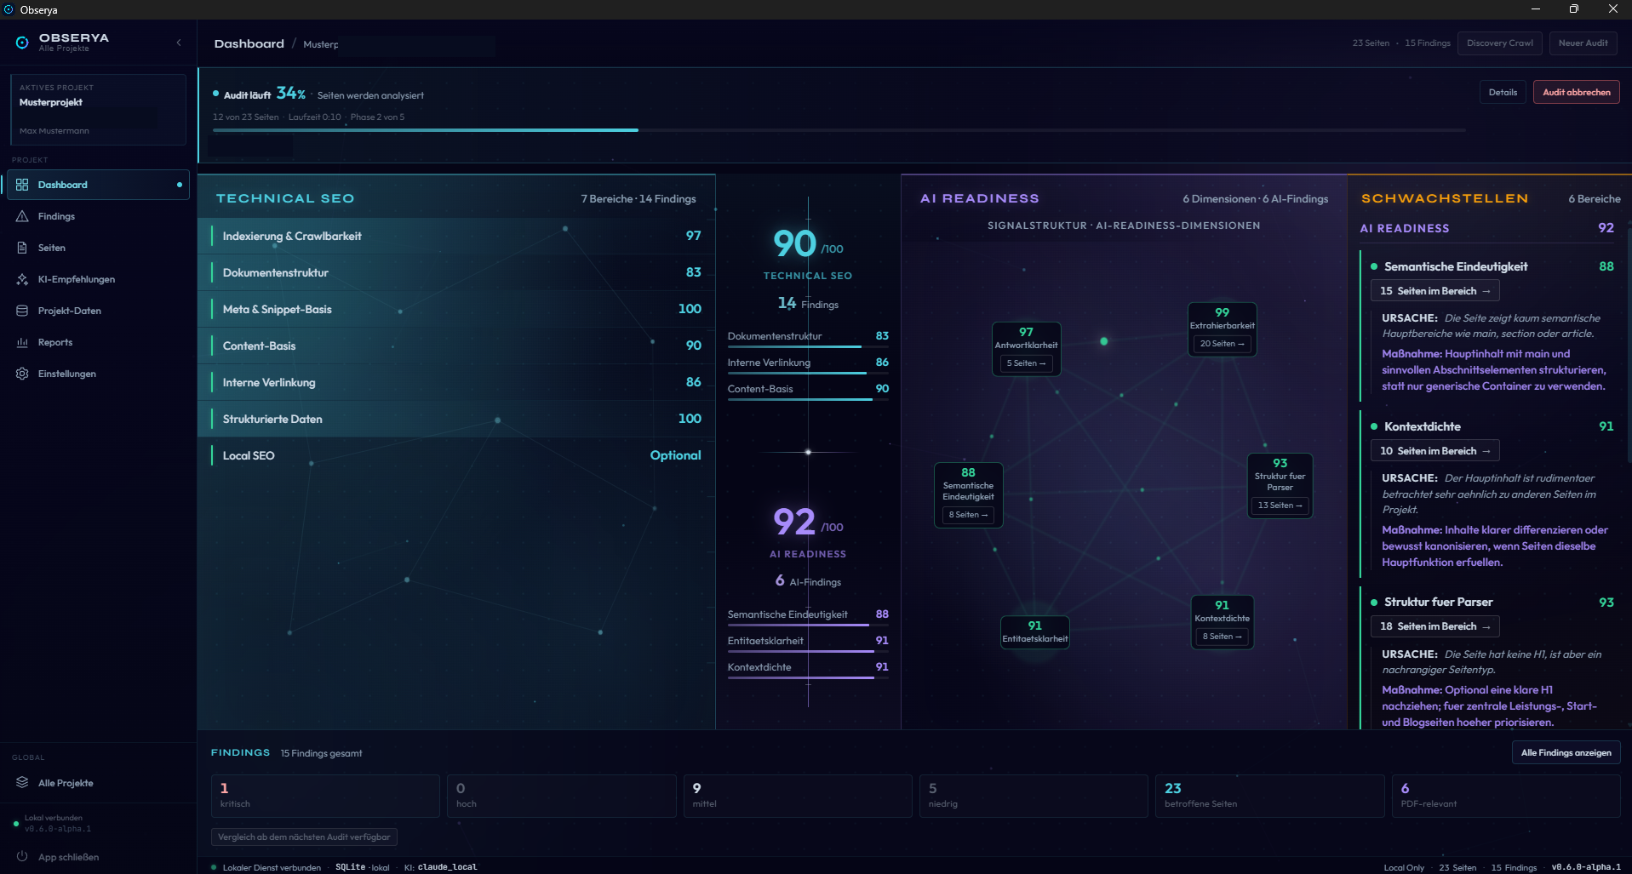Click the Obserya logo icon in sidebar
This screenshot has width=1632, height=874.
[x=22, y=42]
